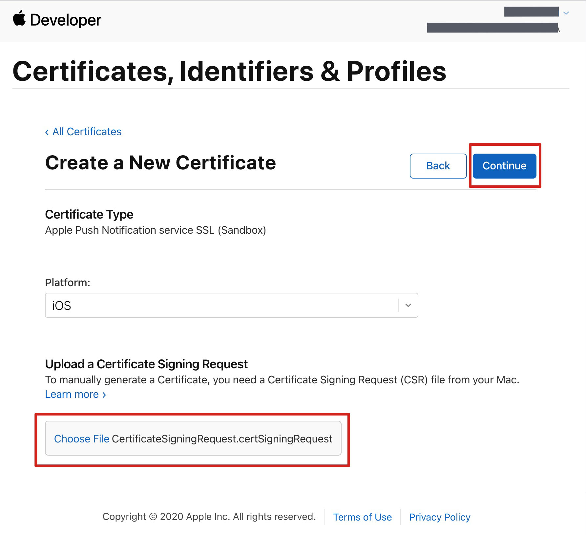Click the arrow after Learn more
The height and width of the screenshot is (535, 586).
pos(104,395)
